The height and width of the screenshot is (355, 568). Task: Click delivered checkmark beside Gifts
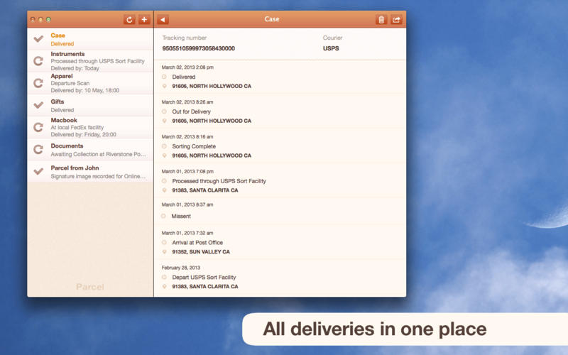coord(38,105)
